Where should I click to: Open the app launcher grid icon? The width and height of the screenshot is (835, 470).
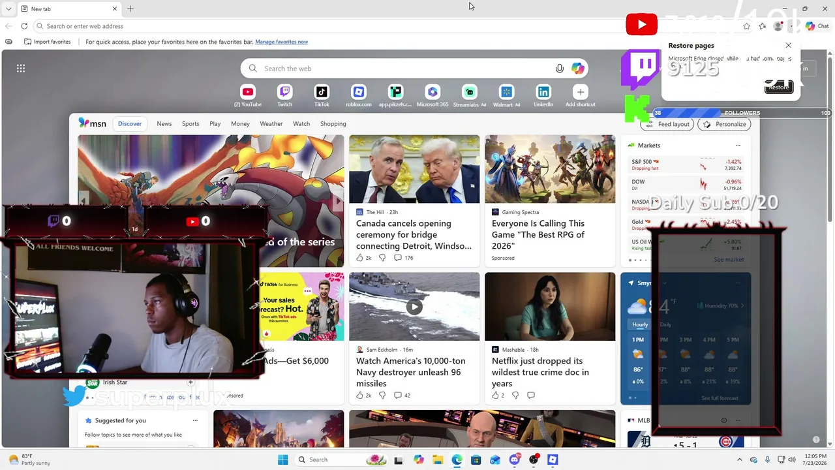[x=21, y=69]
